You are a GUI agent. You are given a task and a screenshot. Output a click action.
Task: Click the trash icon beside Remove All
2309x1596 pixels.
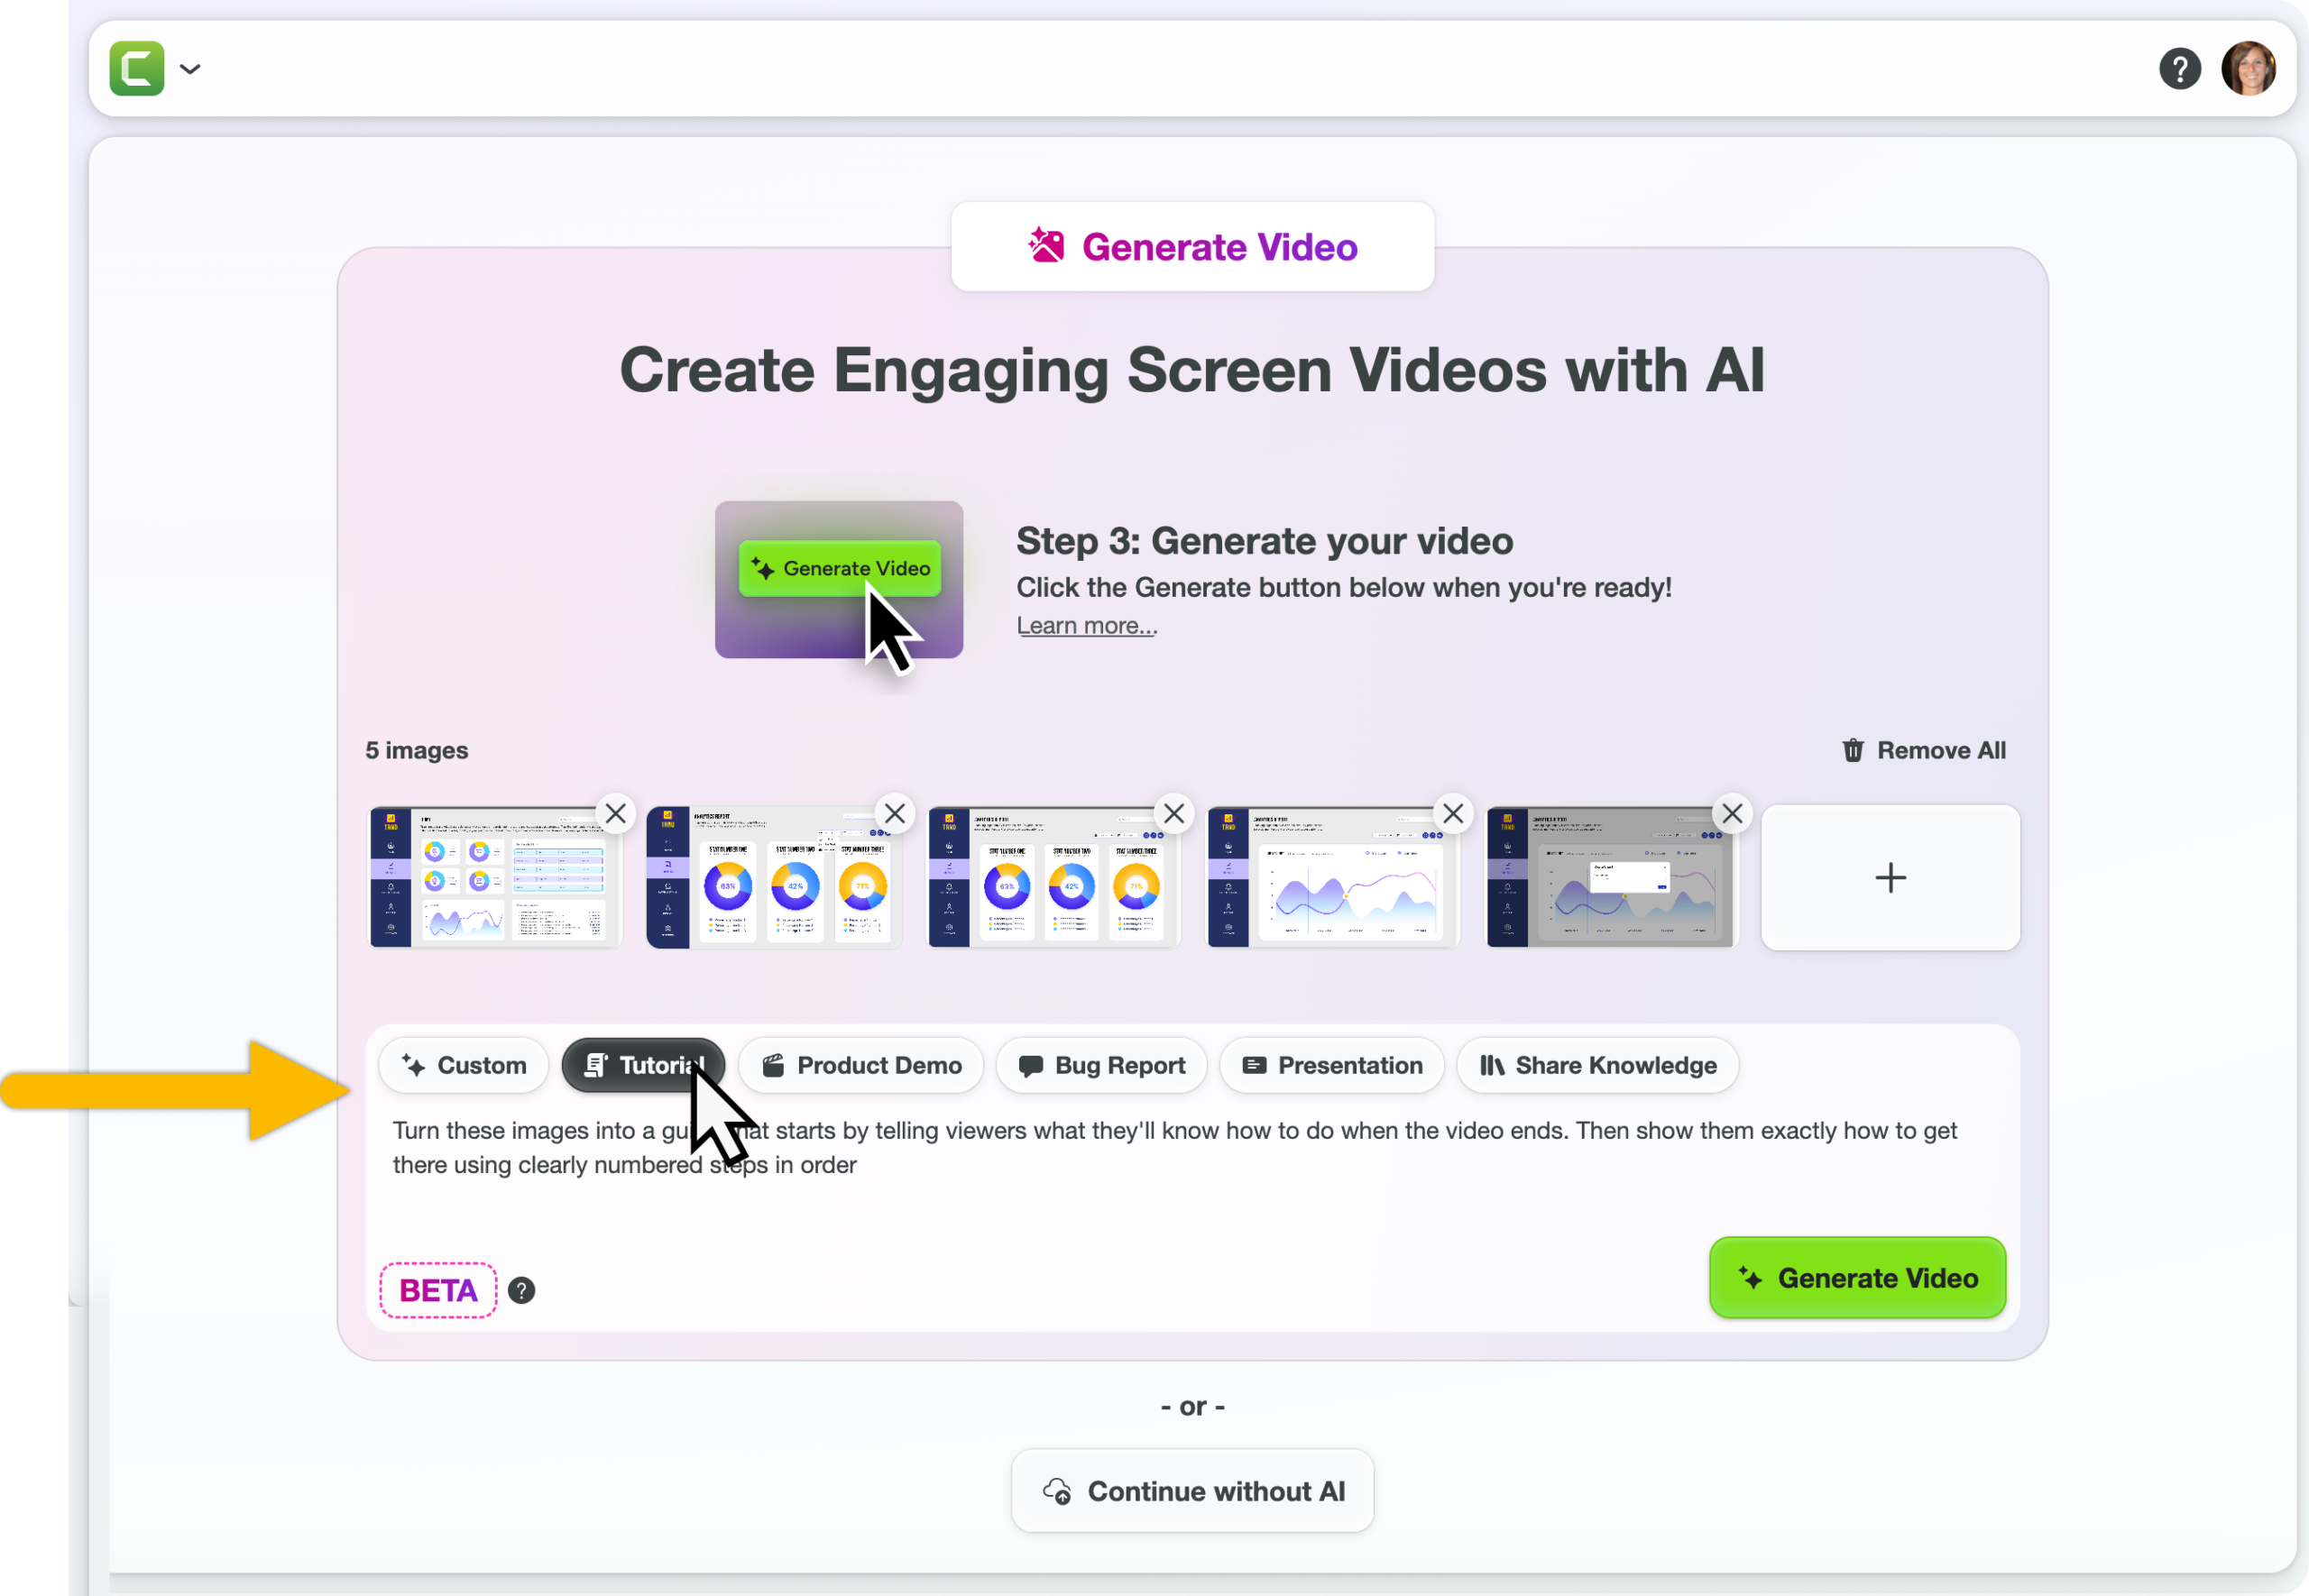[1853, 750]
